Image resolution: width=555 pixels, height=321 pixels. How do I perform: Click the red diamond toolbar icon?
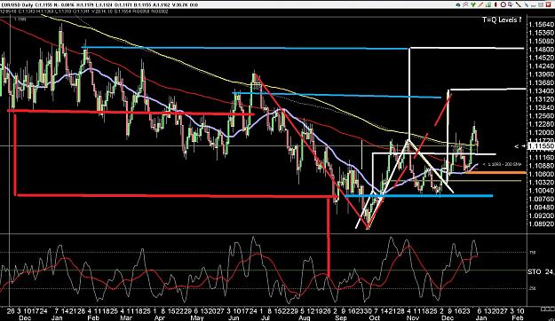(496, 4)
